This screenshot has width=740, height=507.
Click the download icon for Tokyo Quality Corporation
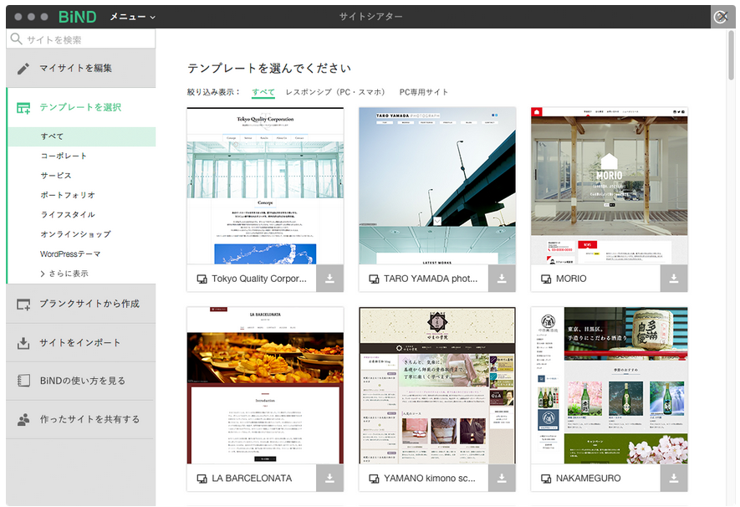[x=329, y=279]
